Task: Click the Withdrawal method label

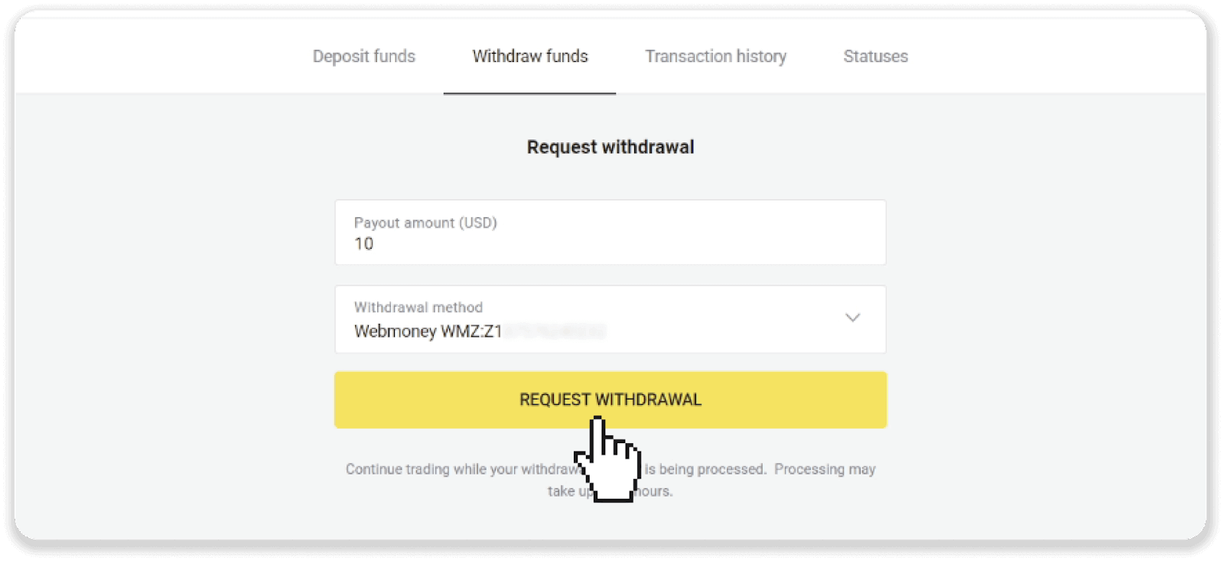Action: (418, 307)
